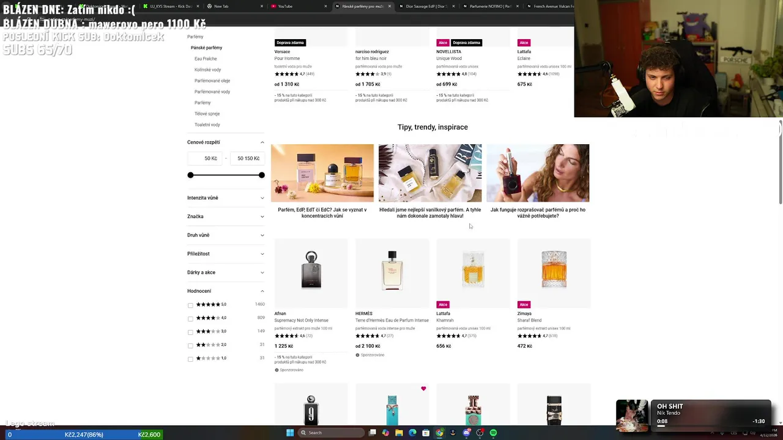
Task: Expand the Intenzita vůně filter
Action: pyautogui.click(x=226, y=198)
